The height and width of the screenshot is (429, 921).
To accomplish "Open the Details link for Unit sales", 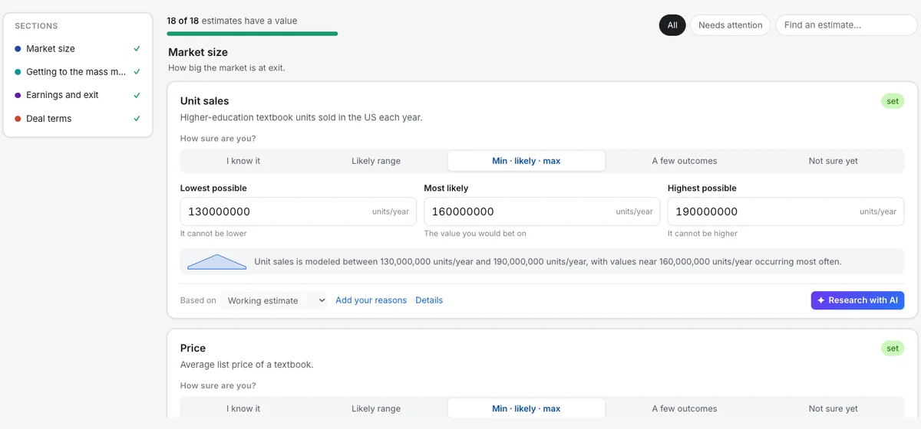I will (429, 300).
